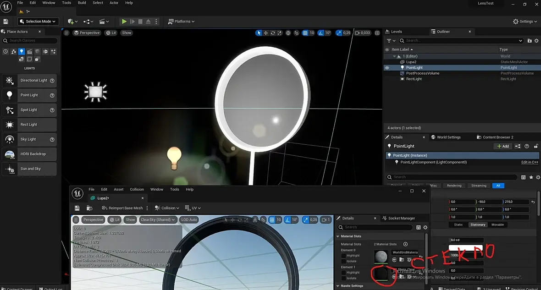Click the green Play button in the main toolbar

124,22
